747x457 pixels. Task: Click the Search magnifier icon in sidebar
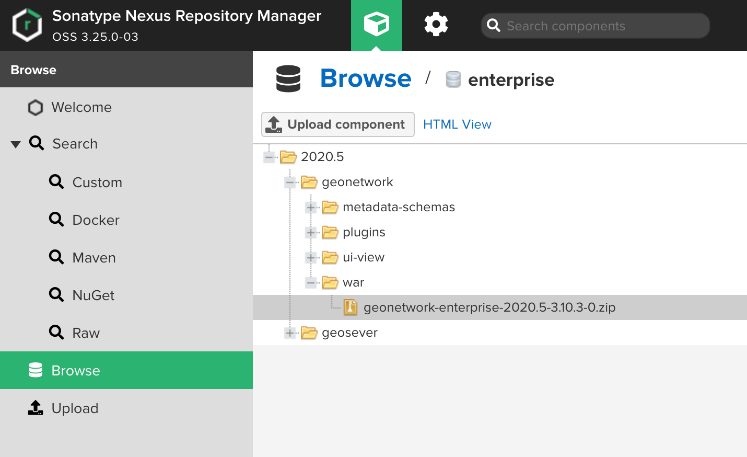tap(37, 143)
